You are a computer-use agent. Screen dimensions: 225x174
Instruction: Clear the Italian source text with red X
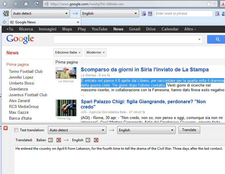point(58,140)
